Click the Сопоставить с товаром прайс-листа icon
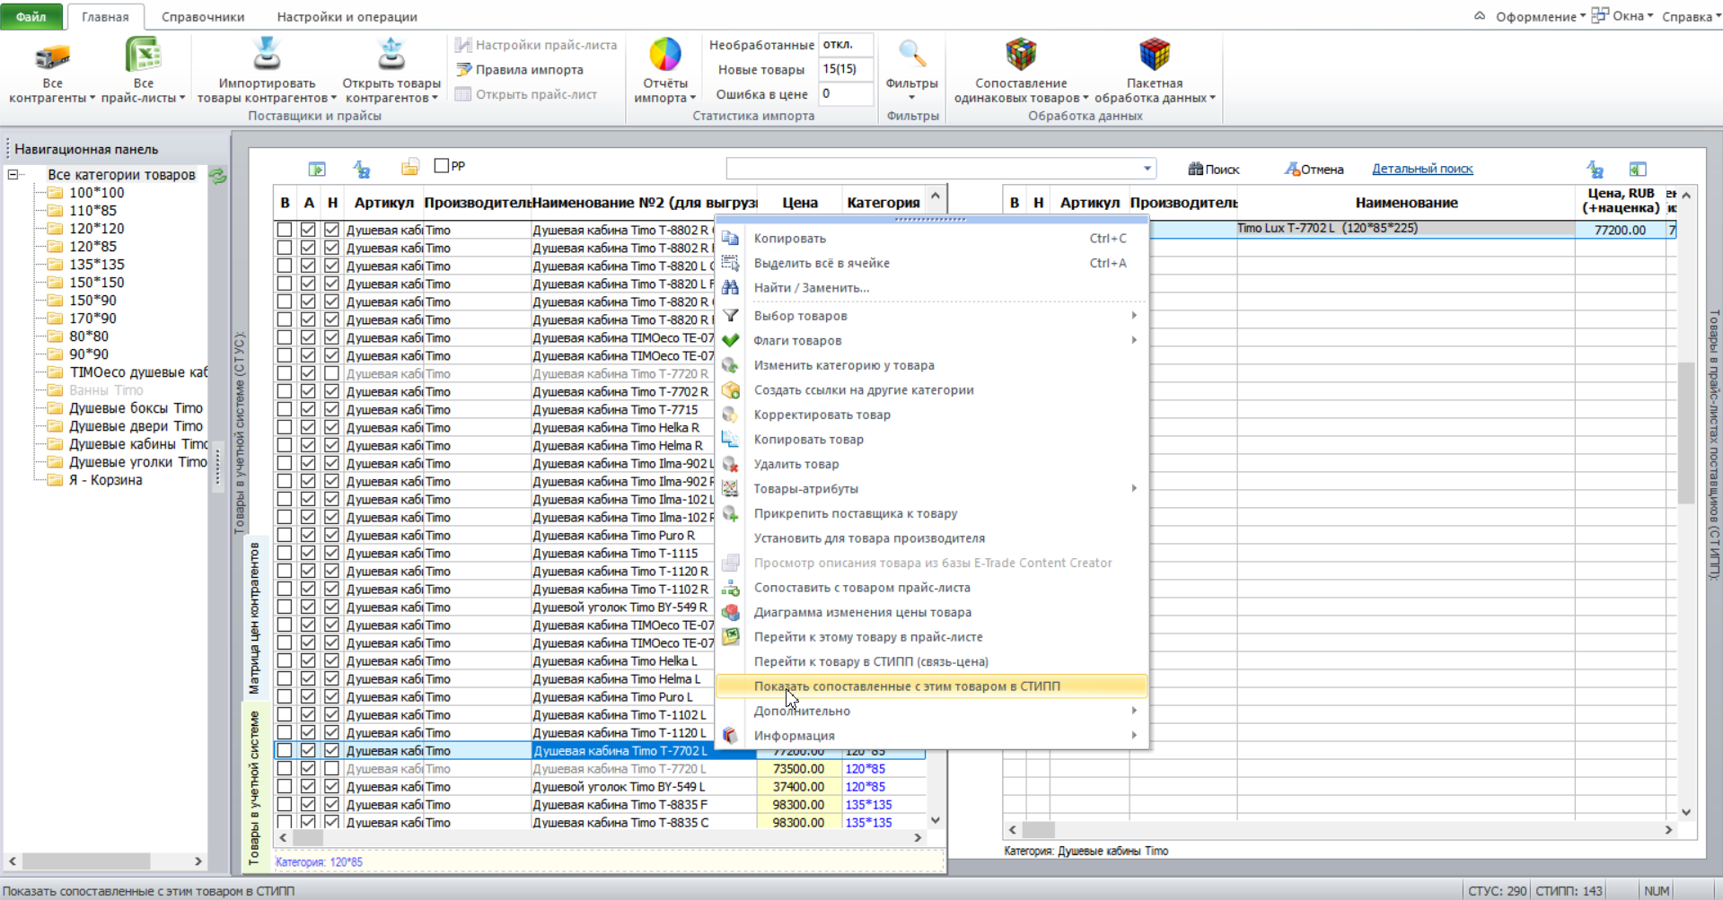Image resolution: width=1723 pixels, height=900 pixels. pyautogui.click(x=731, y=588)
